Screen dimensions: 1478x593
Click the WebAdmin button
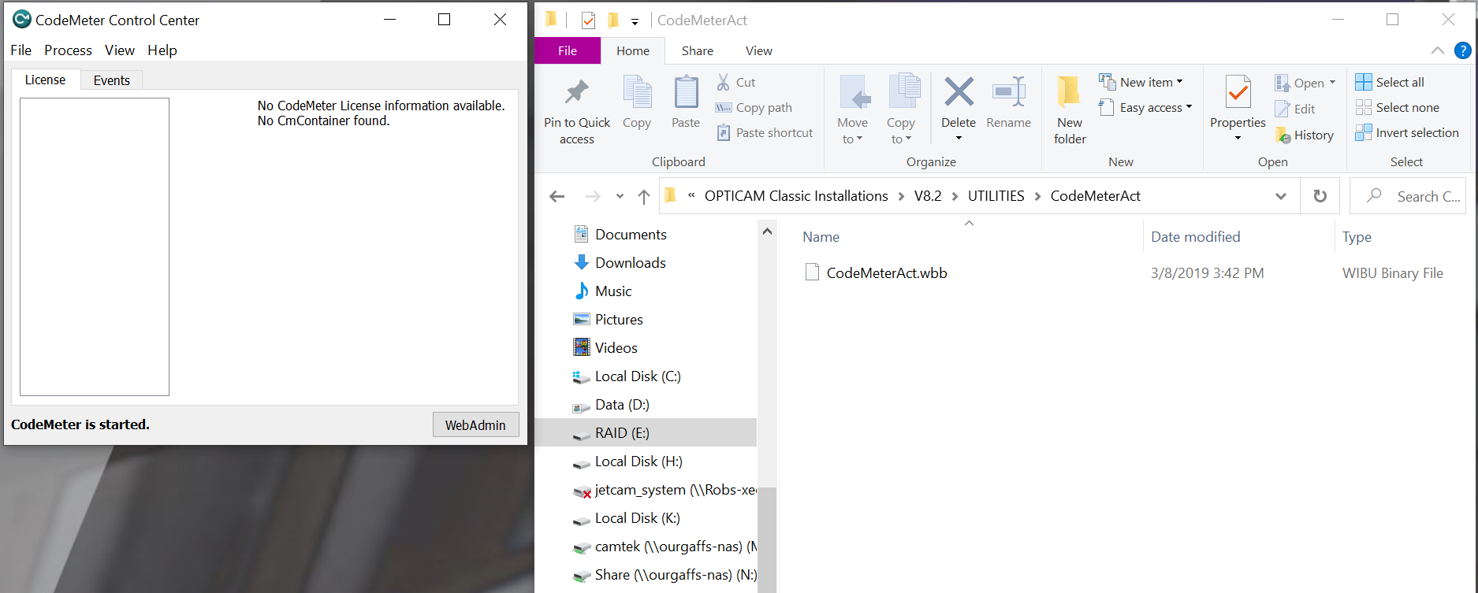point(475,424)
